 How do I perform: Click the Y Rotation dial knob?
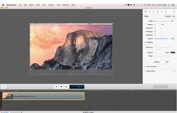coord(162,32)
